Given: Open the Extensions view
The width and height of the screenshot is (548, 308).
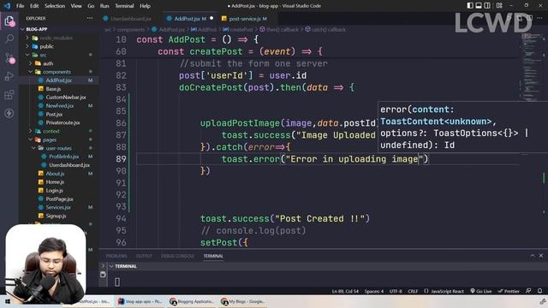Looking at the screenshot, I should 9,95.
